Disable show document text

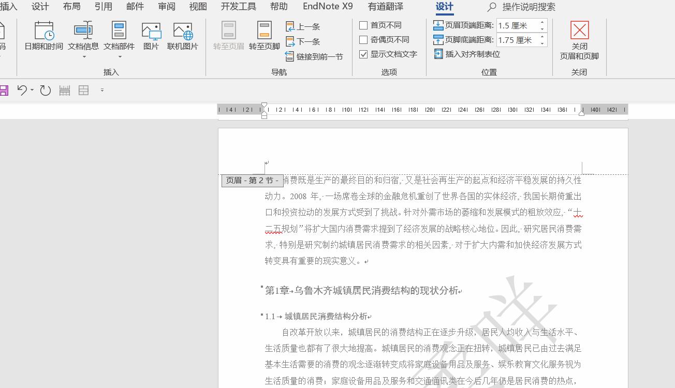pyautogui.click(x=363, y=54)
